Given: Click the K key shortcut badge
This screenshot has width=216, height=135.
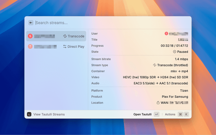Looking at the screenshot, I should [x=186, y=114].
